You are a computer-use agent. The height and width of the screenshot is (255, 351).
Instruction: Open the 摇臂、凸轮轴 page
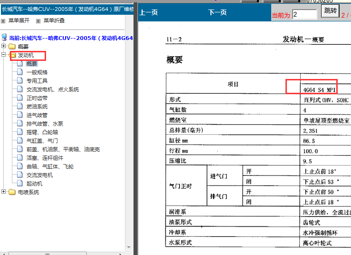coord(42,132)
